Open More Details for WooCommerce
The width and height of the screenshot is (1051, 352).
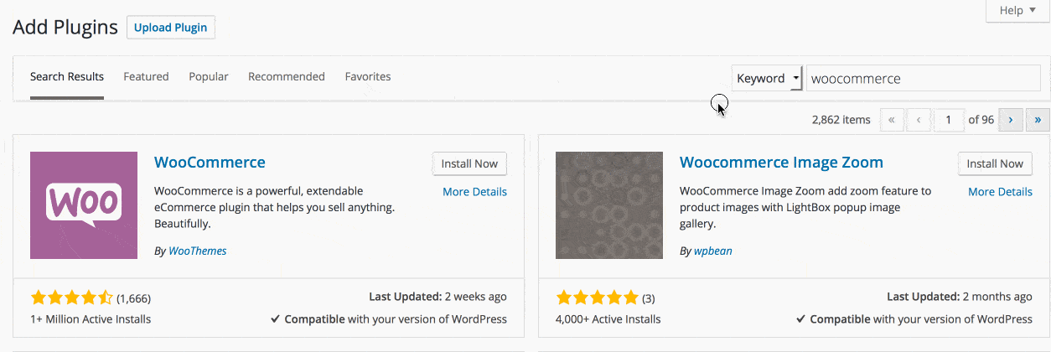pos(474,192)
